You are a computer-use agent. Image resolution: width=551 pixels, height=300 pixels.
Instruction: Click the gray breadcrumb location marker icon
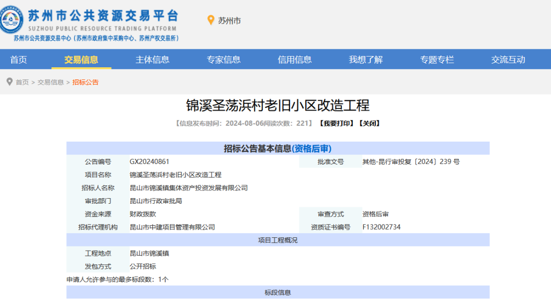click(9, 81)
